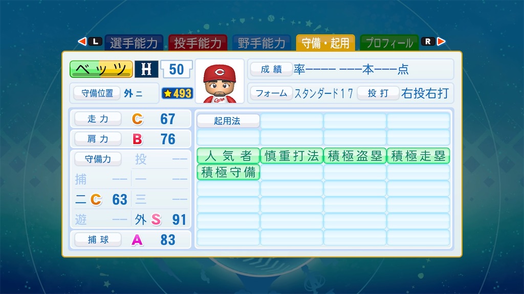
Task: Click the red B arm strength grade
Action: pos(137,139)
